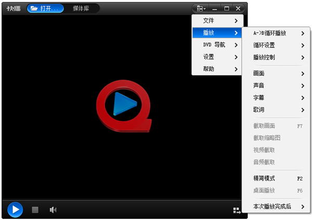Image resolution: width=312 pixels, height=220 pixels.
Task: Click the playlist icon at bottom right
Action: [x=237, y=210]
